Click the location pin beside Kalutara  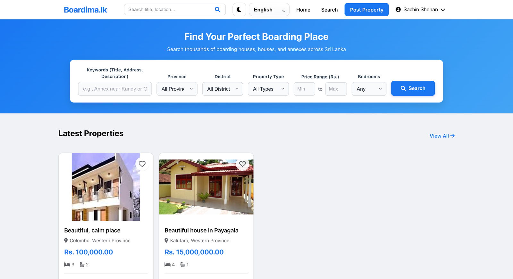[x=166, y=241]
